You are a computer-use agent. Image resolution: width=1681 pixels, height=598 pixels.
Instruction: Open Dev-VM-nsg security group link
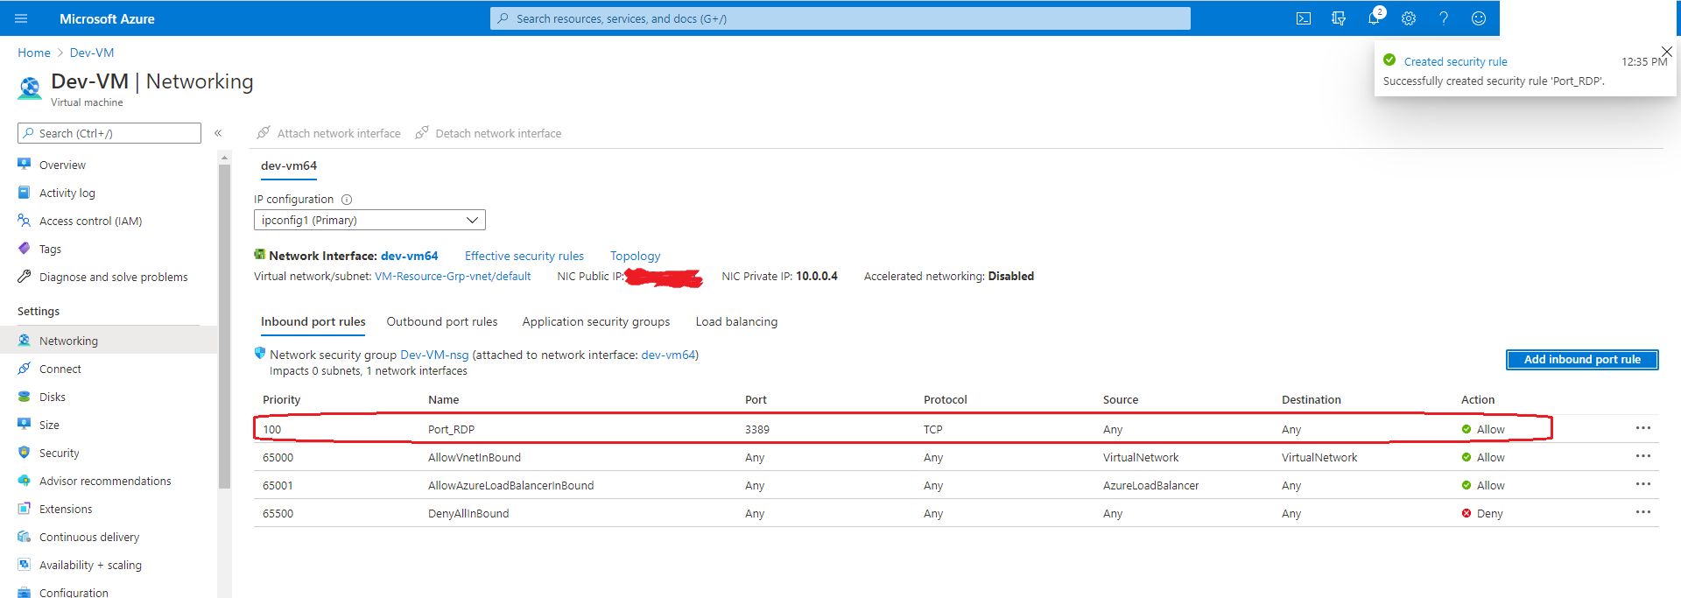pos(434,355)
